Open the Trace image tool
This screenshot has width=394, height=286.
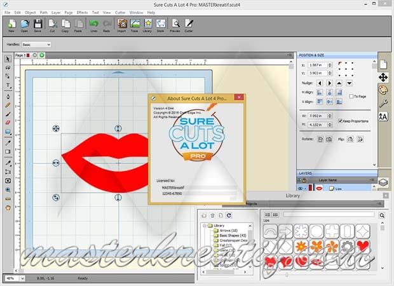tap(135, 25)
